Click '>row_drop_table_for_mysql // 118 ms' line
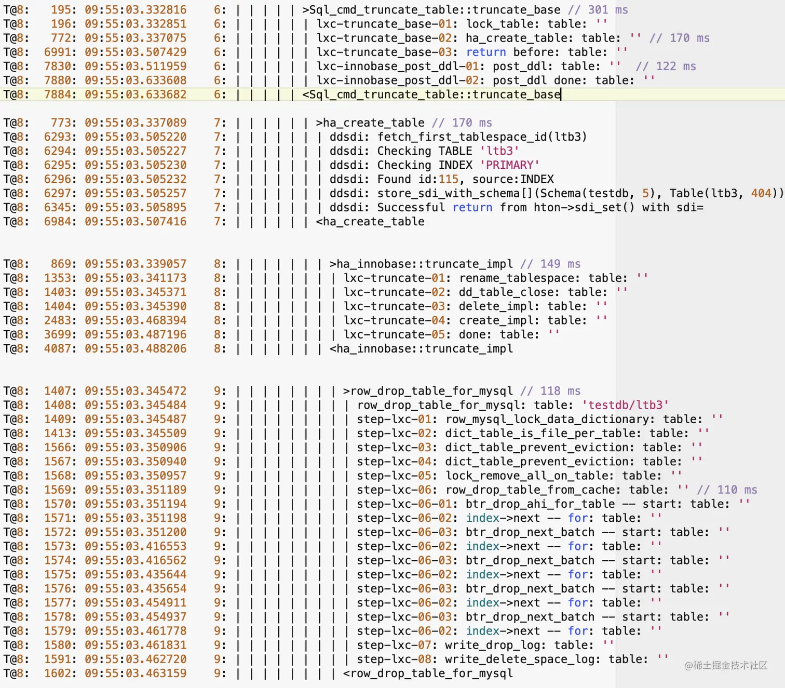 [x=292, y=390]
